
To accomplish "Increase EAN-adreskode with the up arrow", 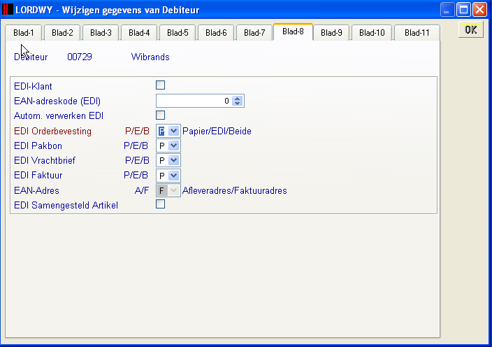I will point(238,98).
